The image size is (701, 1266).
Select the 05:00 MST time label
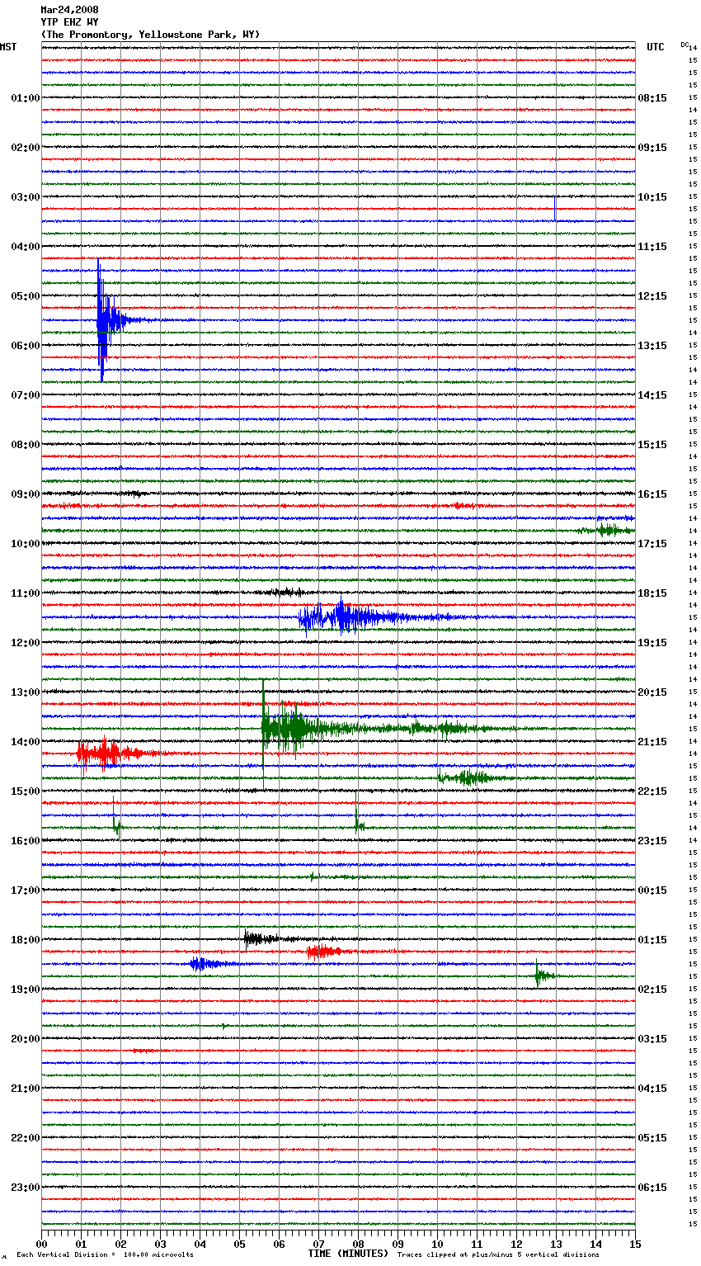tap(26, 296)
